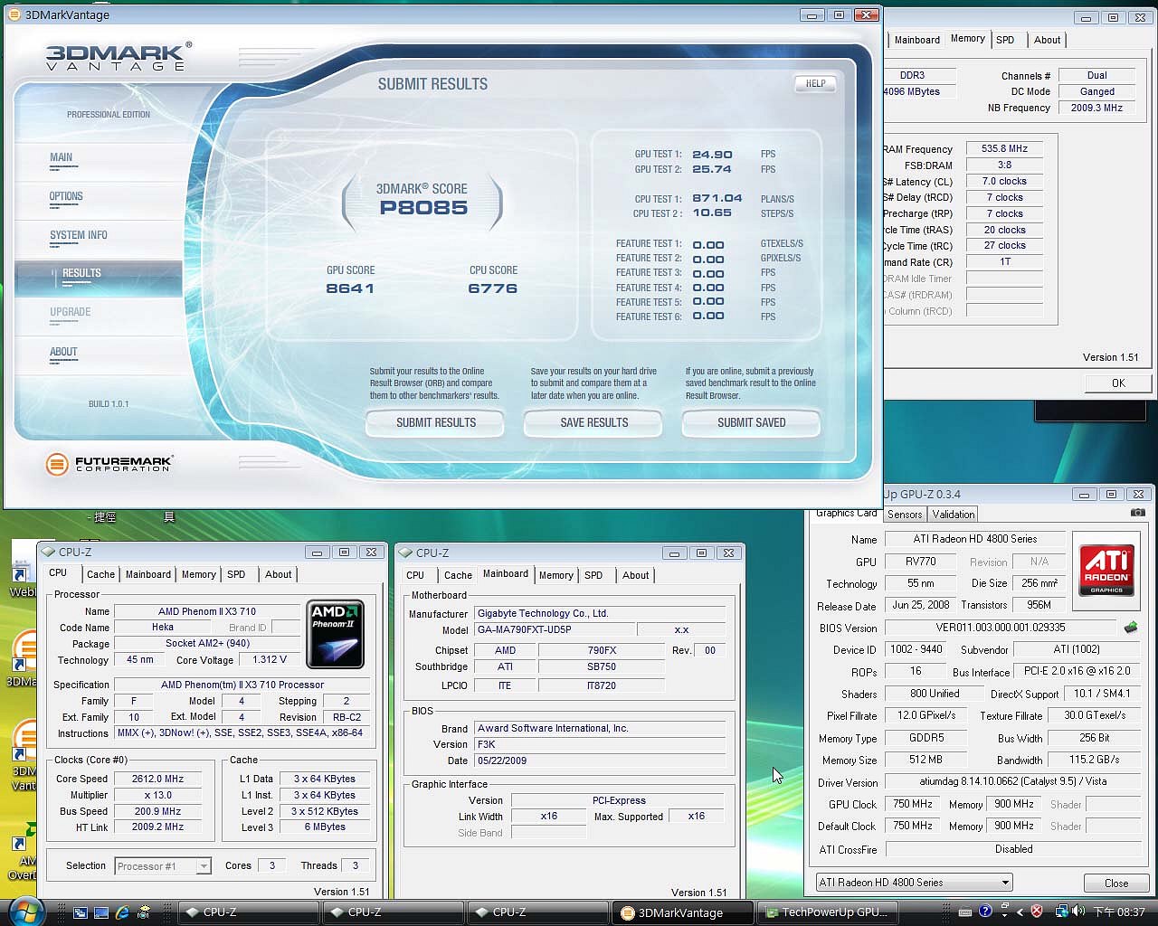Click the ATI Radeon logo in GPU-Z

1107,570
